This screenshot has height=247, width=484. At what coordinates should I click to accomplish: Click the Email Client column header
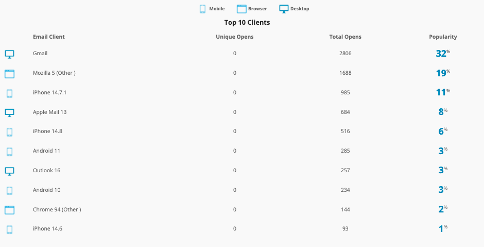[49, 37]
